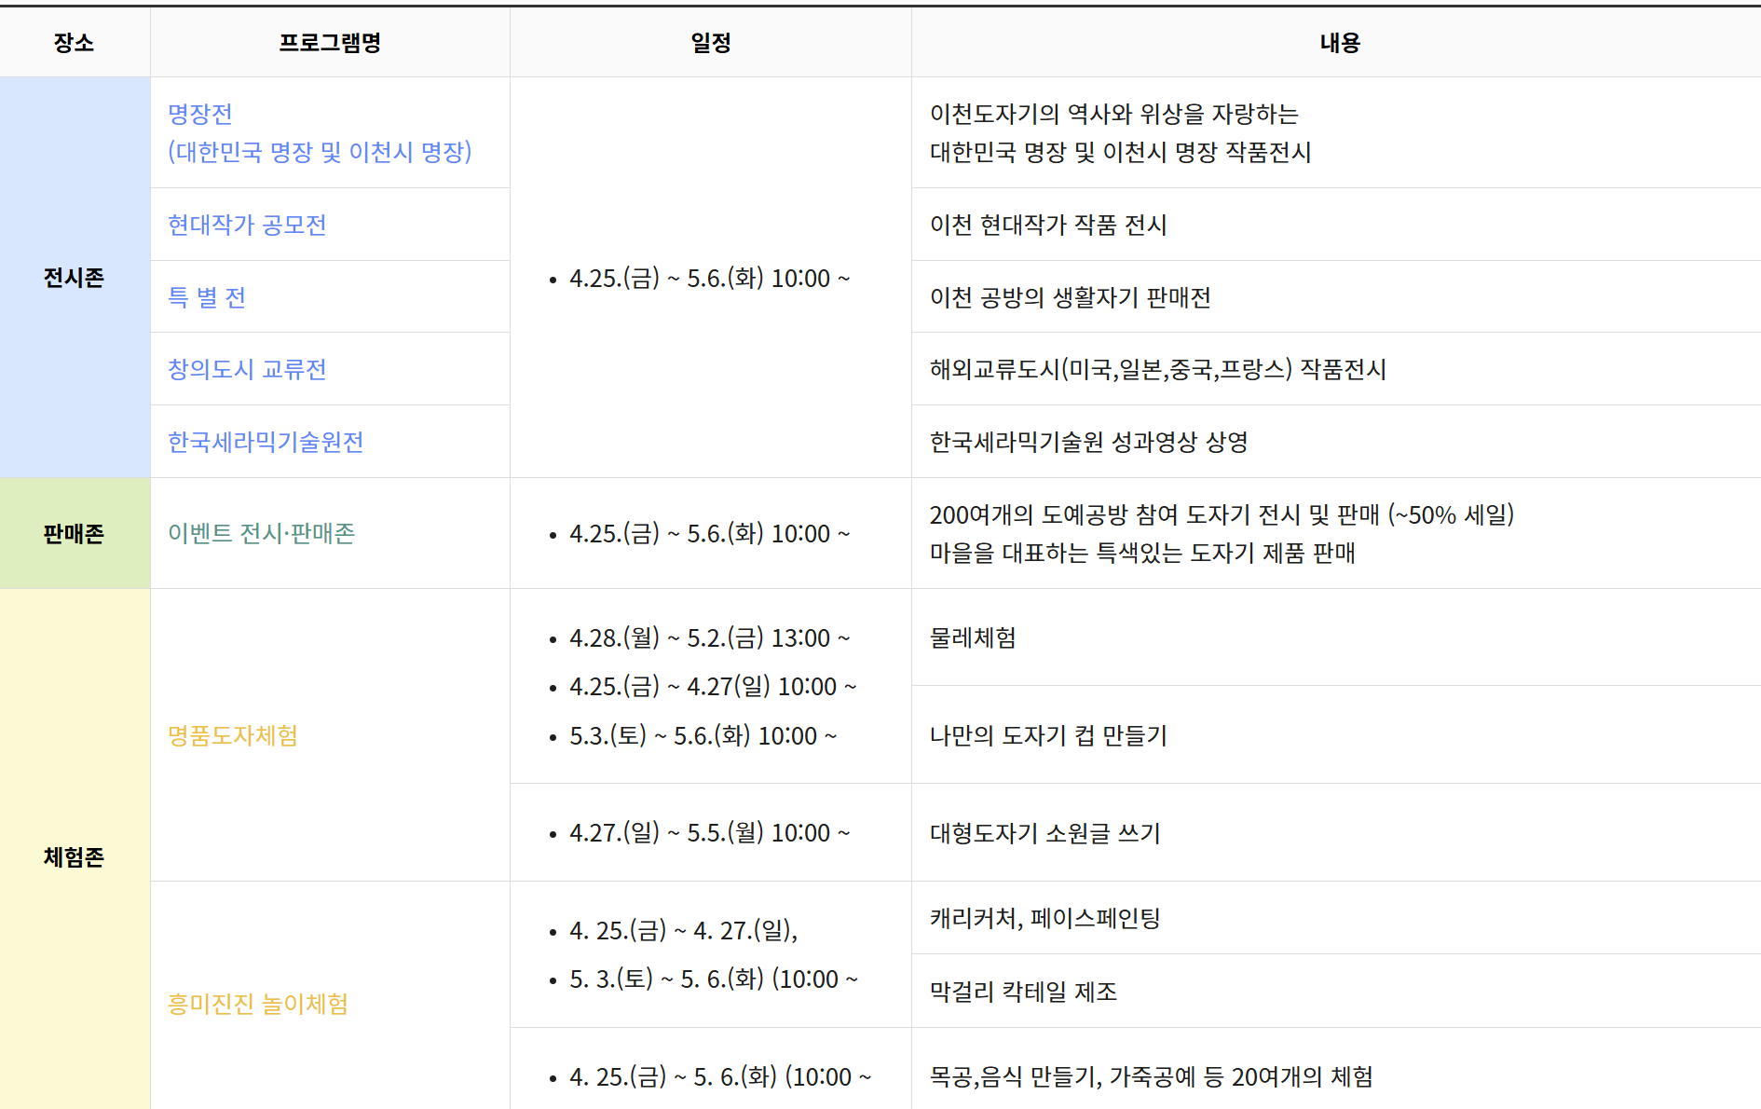This screenshot has height=1109, width=1761.
Task: Click text 마을을 대표하는 특색있는 도자기 제품 판매
Action: pyautogui.click(x=1142, y=553)
